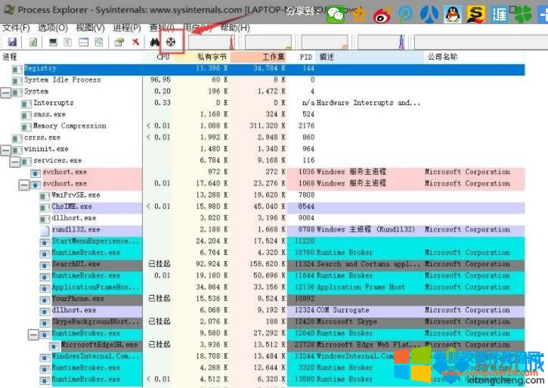The height and width of the screenshot is (388, 548).
Task: Click the Refresh toolbar icon
Action: point(33,42)
